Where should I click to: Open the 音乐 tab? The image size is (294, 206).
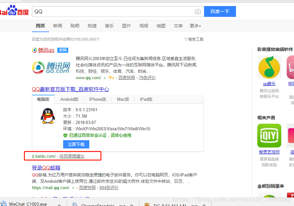tap(109, 26)
